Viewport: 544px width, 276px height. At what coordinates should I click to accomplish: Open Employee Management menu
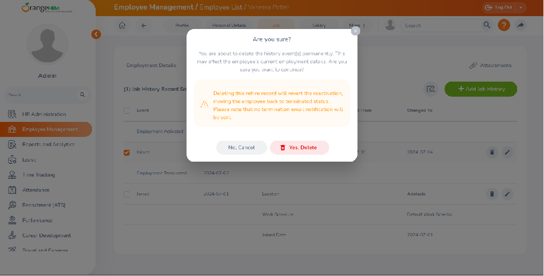coord(46,129)
